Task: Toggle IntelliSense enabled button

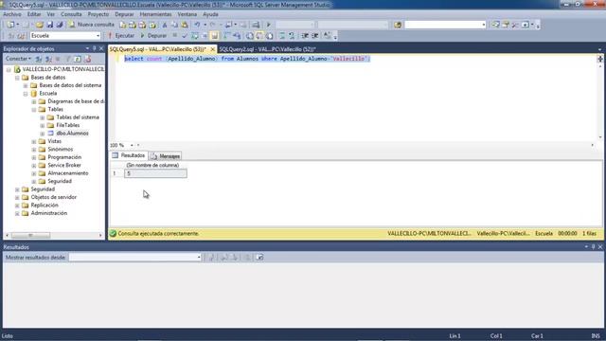Action: [x=215, y=36]
